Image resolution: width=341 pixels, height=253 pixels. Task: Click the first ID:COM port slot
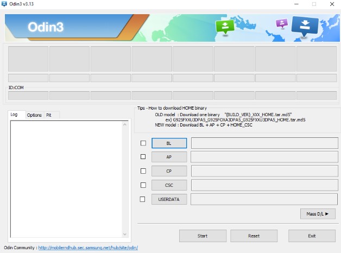(x=28, y=96)
